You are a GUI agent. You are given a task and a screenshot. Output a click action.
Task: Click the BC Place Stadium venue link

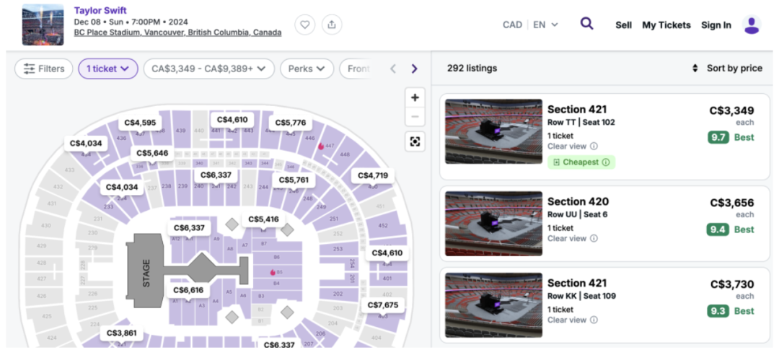pos(177,32)
